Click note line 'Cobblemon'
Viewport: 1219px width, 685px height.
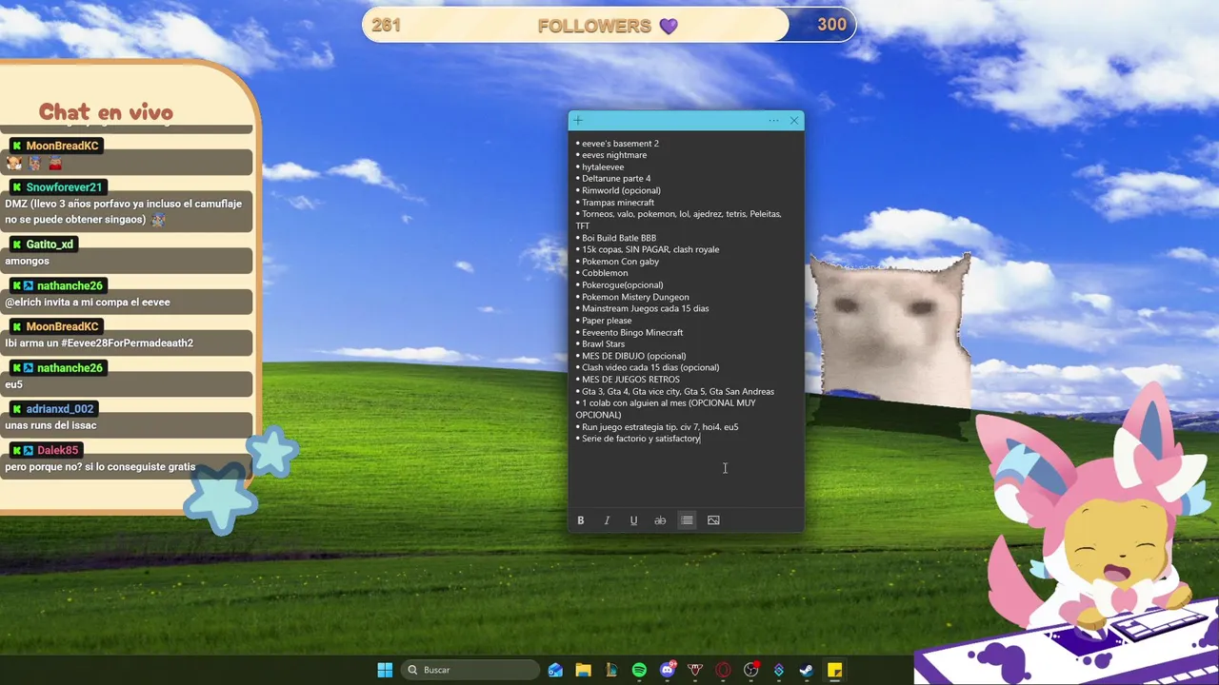click(605, 273)
